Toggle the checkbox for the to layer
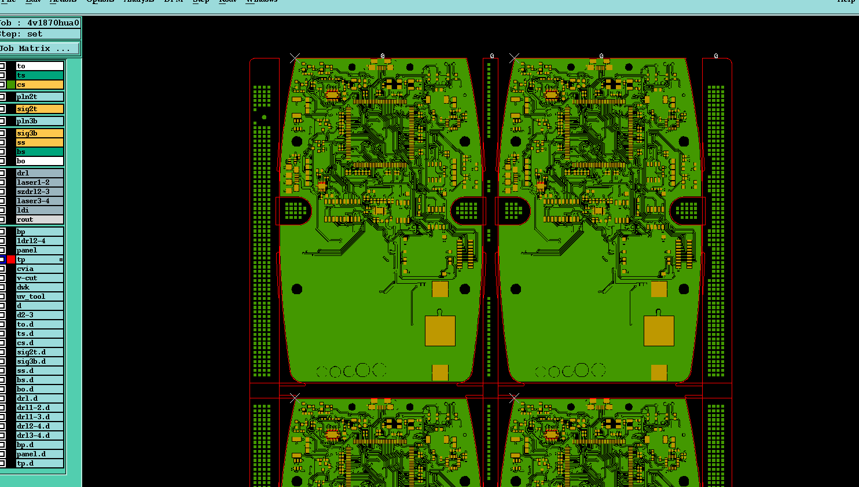The height and width of the screenshot is (487, 859). pos(2,66)
